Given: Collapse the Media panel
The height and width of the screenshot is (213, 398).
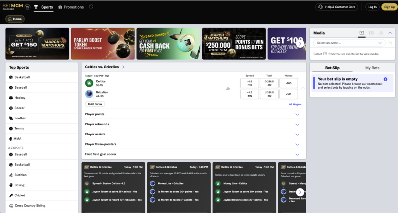Looking at the screenshot, I should point(390,33).
